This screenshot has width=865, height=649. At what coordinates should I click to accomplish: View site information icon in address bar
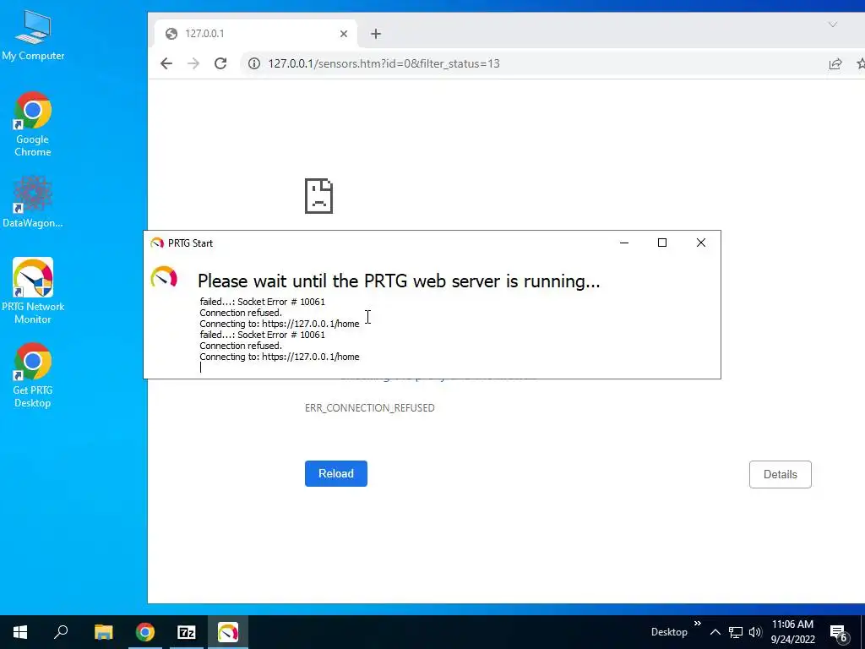tap(254, 63)
